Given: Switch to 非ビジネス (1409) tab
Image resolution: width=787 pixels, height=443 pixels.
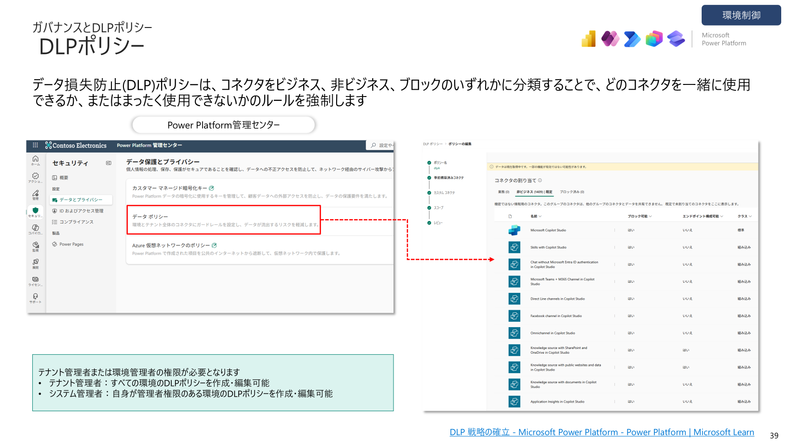Looking at the screenshot, I should point(534,192).
